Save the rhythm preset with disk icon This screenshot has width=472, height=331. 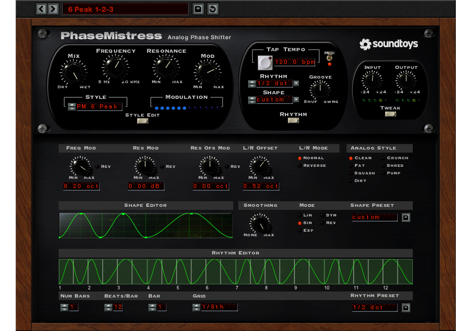tap(406, 308)
